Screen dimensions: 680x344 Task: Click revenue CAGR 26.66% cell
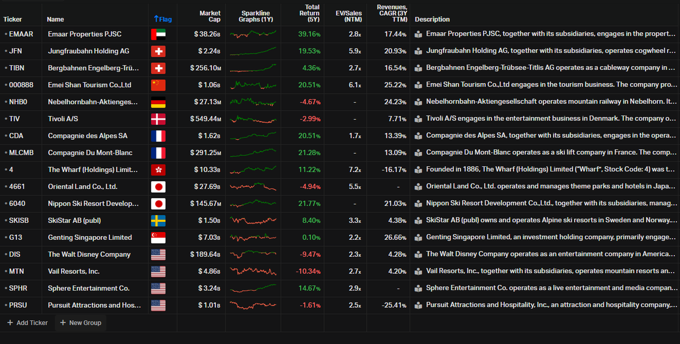coord(395,238)
